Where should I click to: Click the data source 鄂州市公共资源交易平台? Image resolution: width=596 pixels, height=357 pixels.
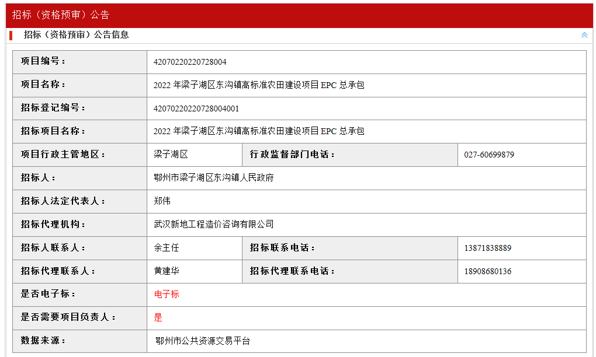point(203,341)
